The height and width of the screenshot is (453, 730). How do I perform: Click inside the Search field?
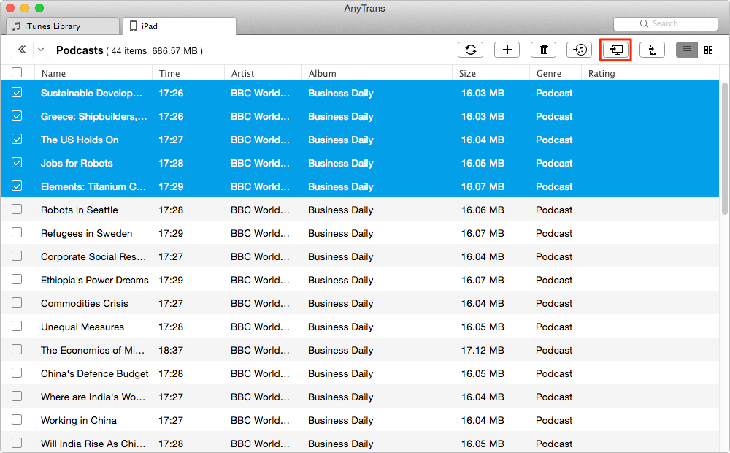pos(665,24)
